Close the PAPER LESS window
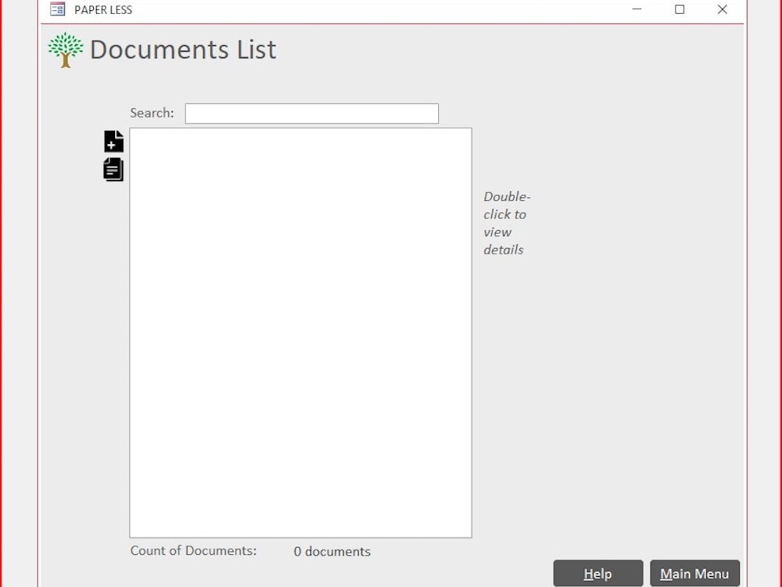The width and height of the screenshot is (782, 587). point(722,9)
